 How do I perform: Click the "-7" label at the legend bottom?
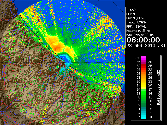point(138,117)
